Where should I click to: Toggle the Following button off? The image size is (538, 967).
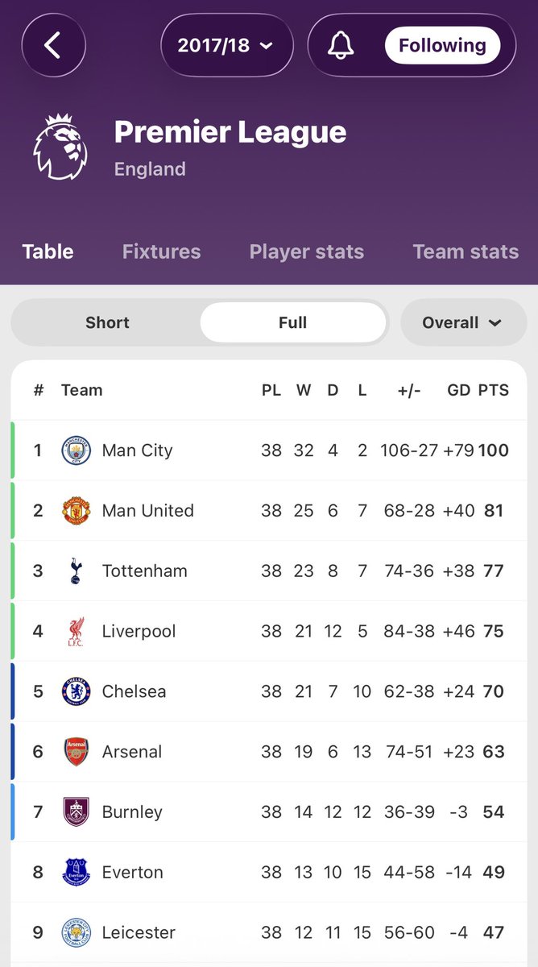(442, 45)
